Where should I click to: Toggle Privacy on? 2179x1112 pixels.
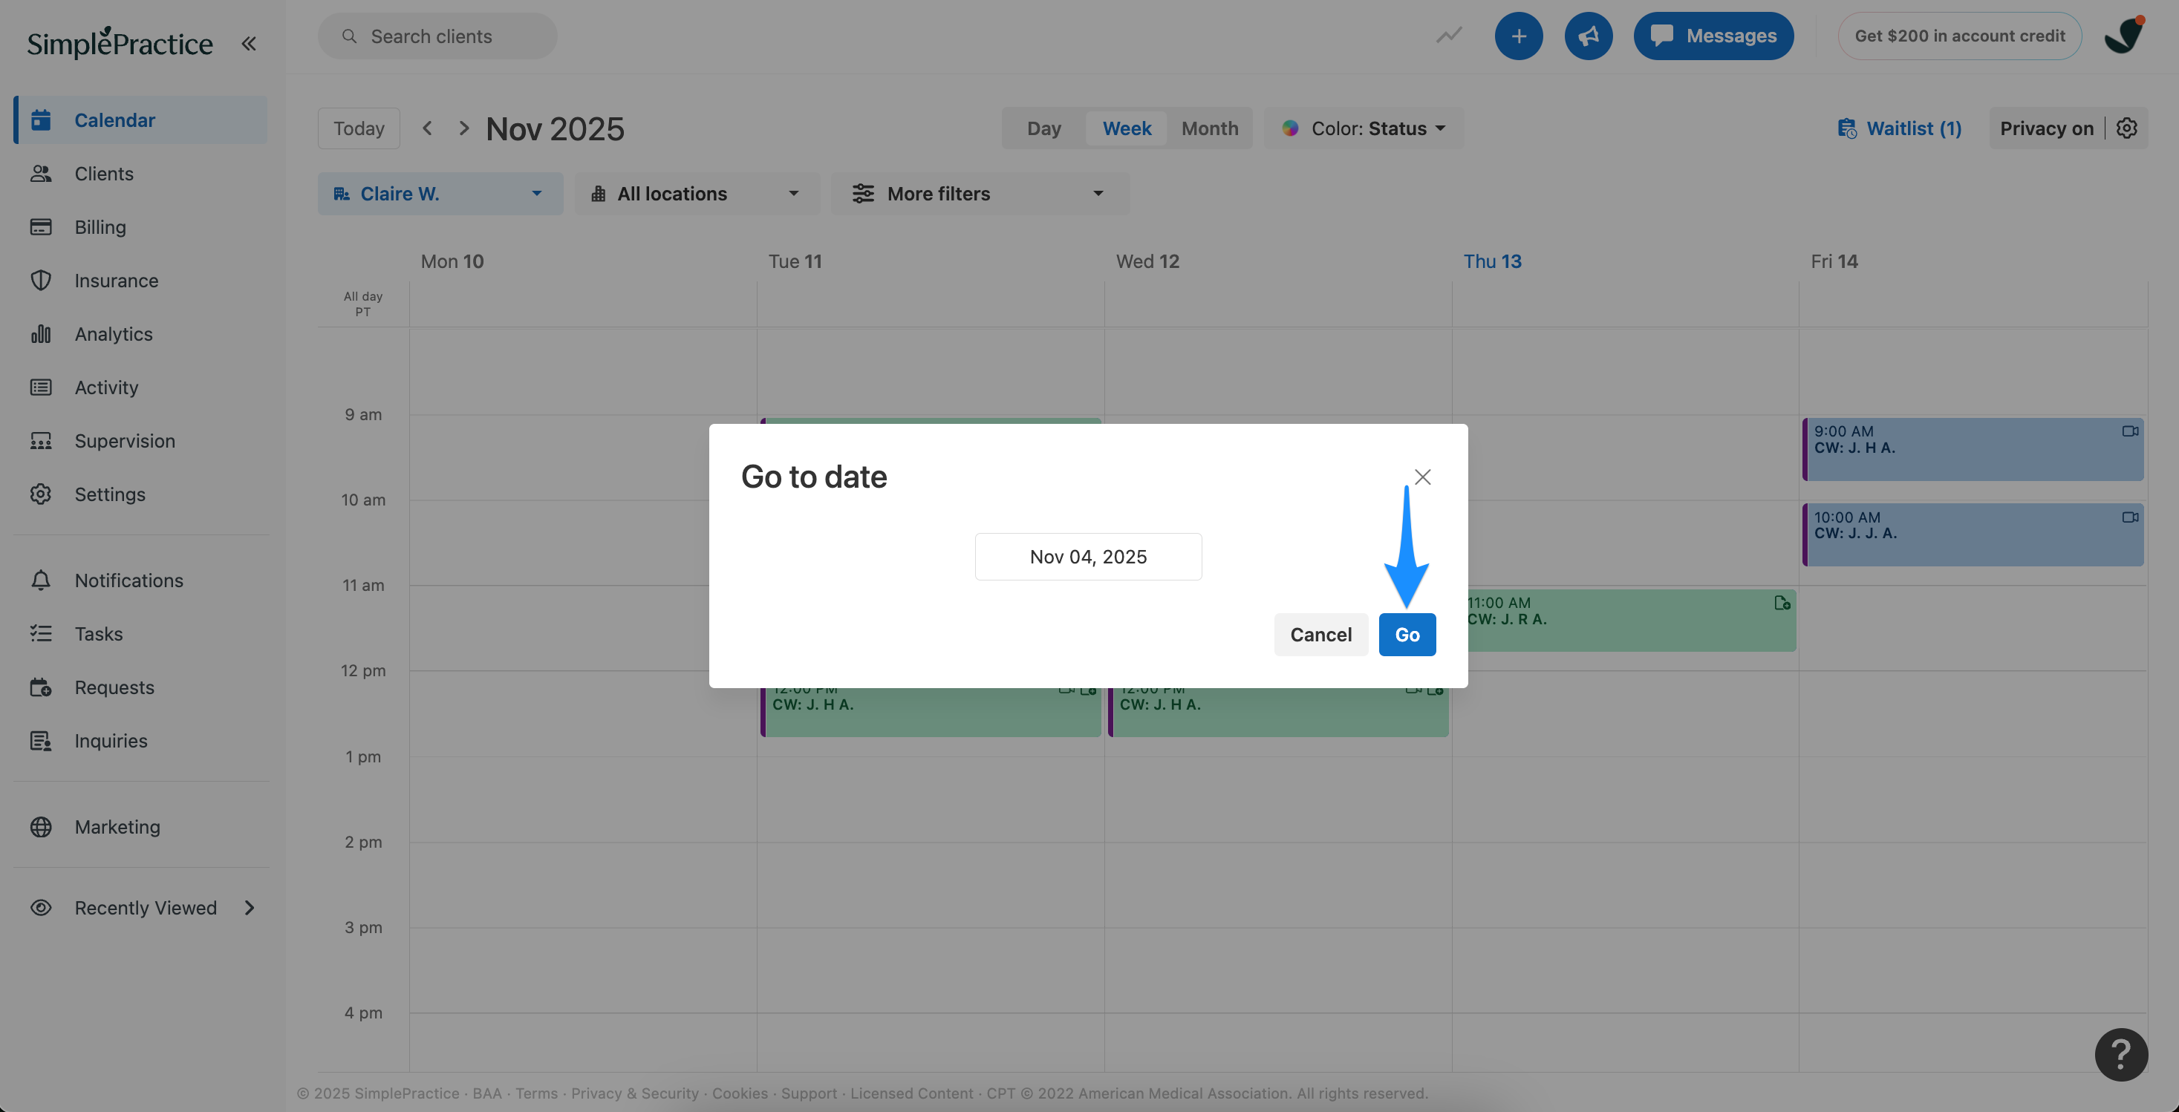point(2046,128)
